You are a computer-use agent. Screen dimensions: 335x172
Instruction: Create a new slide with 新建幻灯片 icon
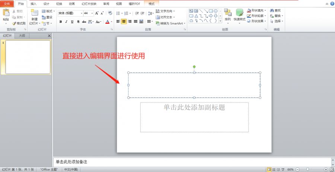click(35, 12)
